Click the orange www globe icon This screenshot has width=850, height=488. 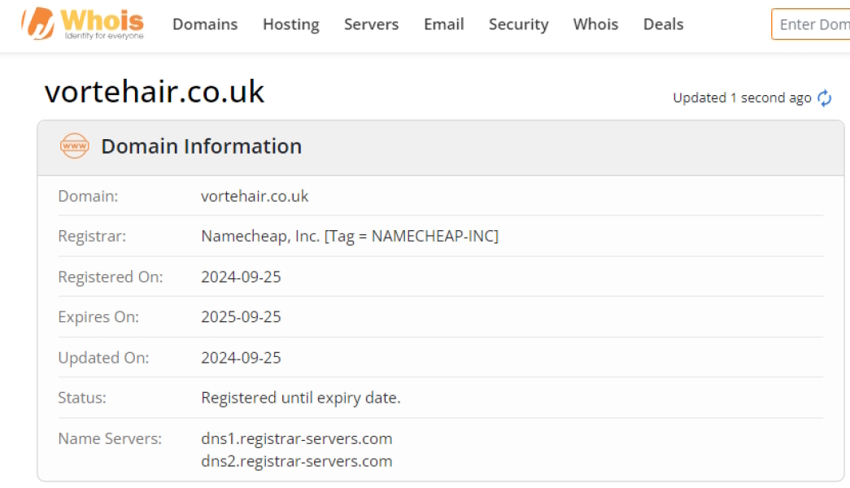(x=74, y=146)
